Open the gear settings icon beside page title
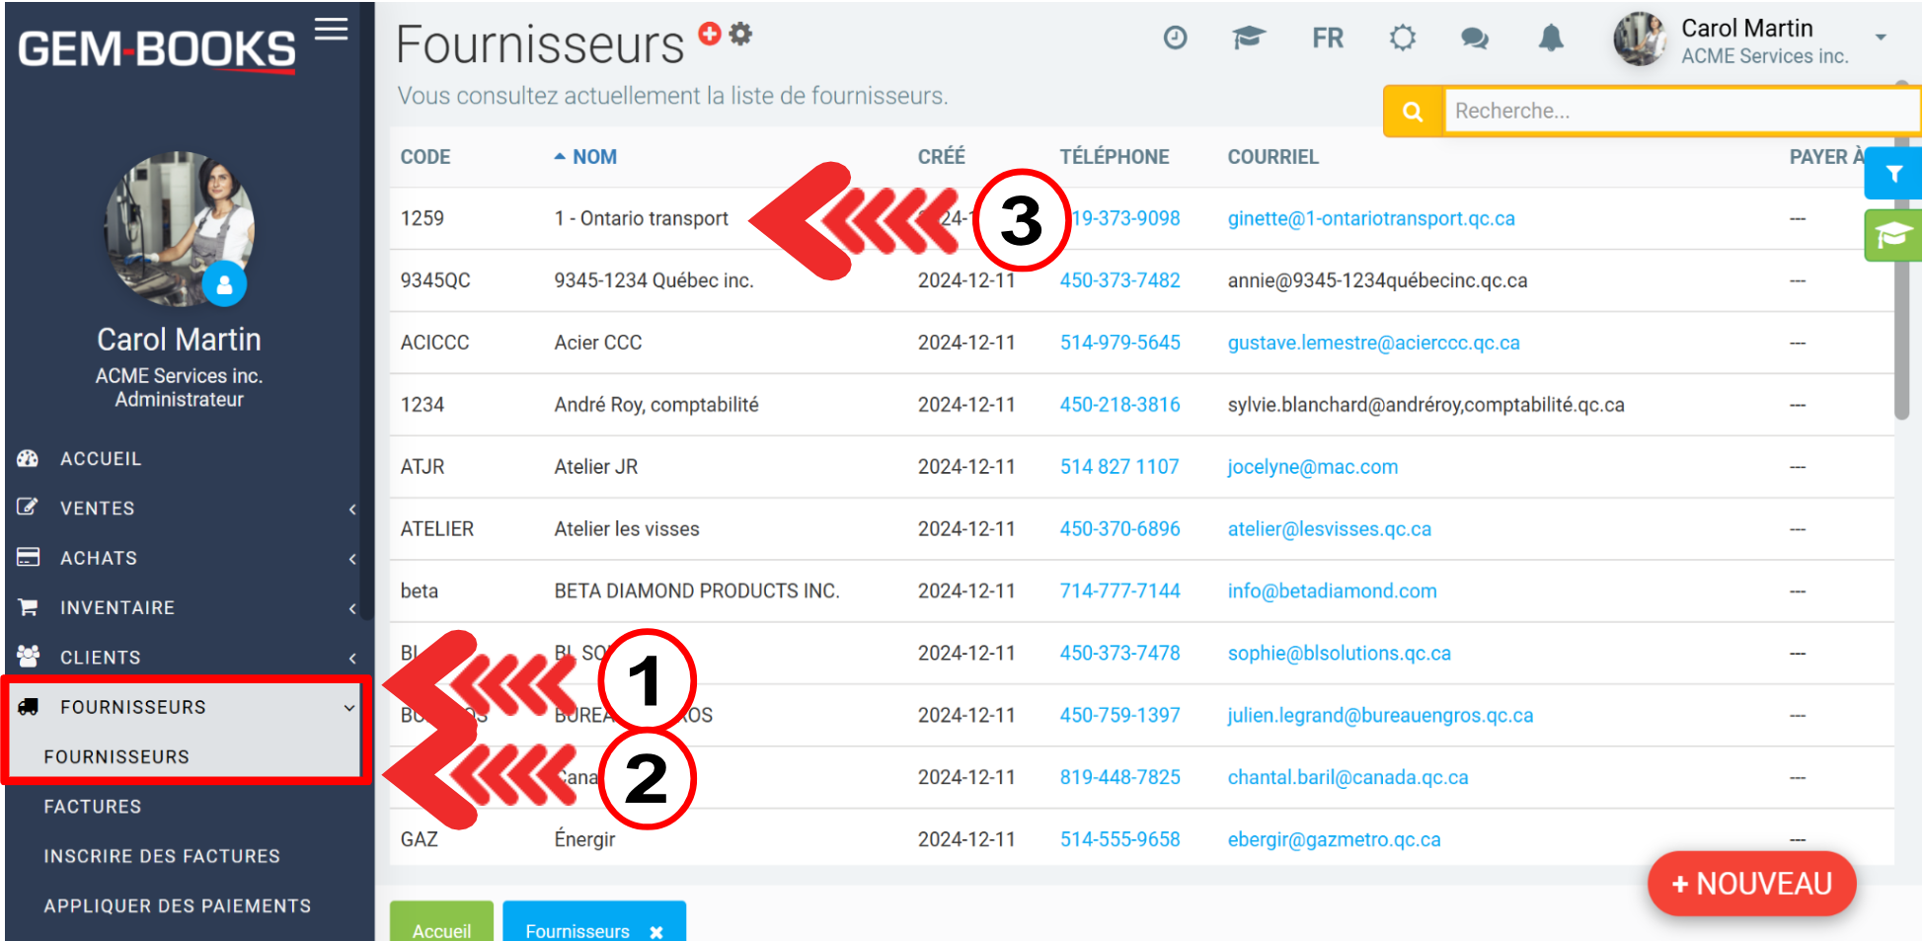Screen dimensions: 1923x941 pos(740,34)
